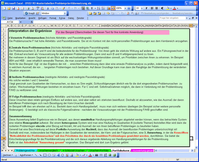Click the Excel Help question mark icon
199x162 pixels.
click(129, 8)
